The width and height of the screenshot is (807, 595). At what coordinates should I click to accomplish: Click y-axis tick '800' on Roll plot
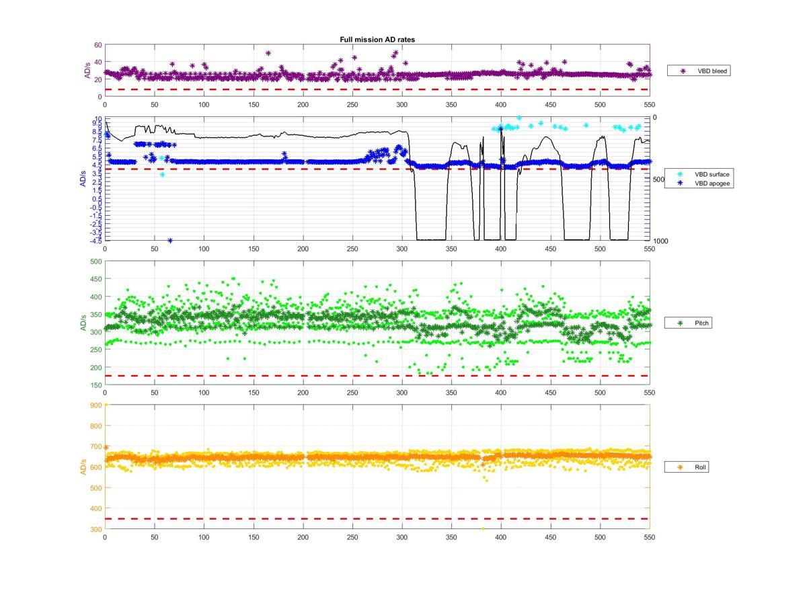click(96, 426)
